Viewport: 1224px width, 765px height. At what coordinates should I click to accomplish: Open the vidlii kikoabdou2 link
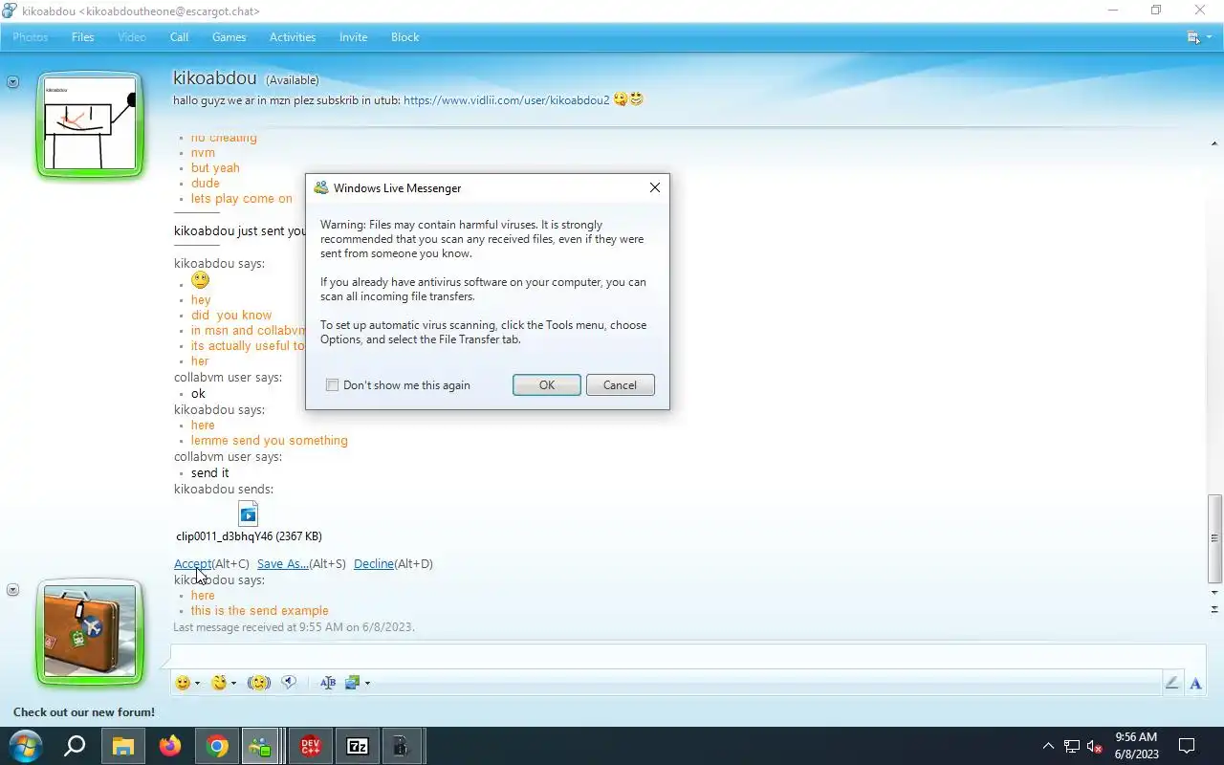point(507,99)
